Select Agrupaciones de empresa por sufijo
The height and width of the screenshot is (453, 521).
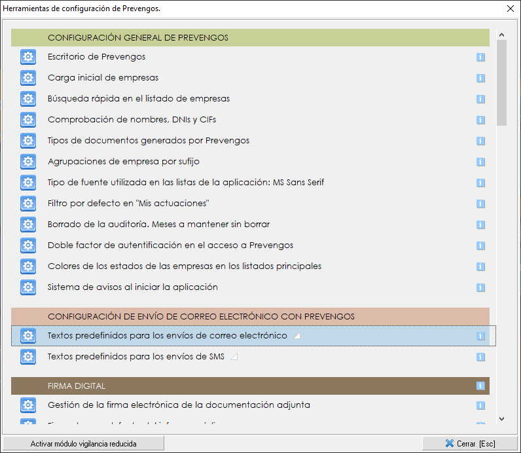pos(124,162)
